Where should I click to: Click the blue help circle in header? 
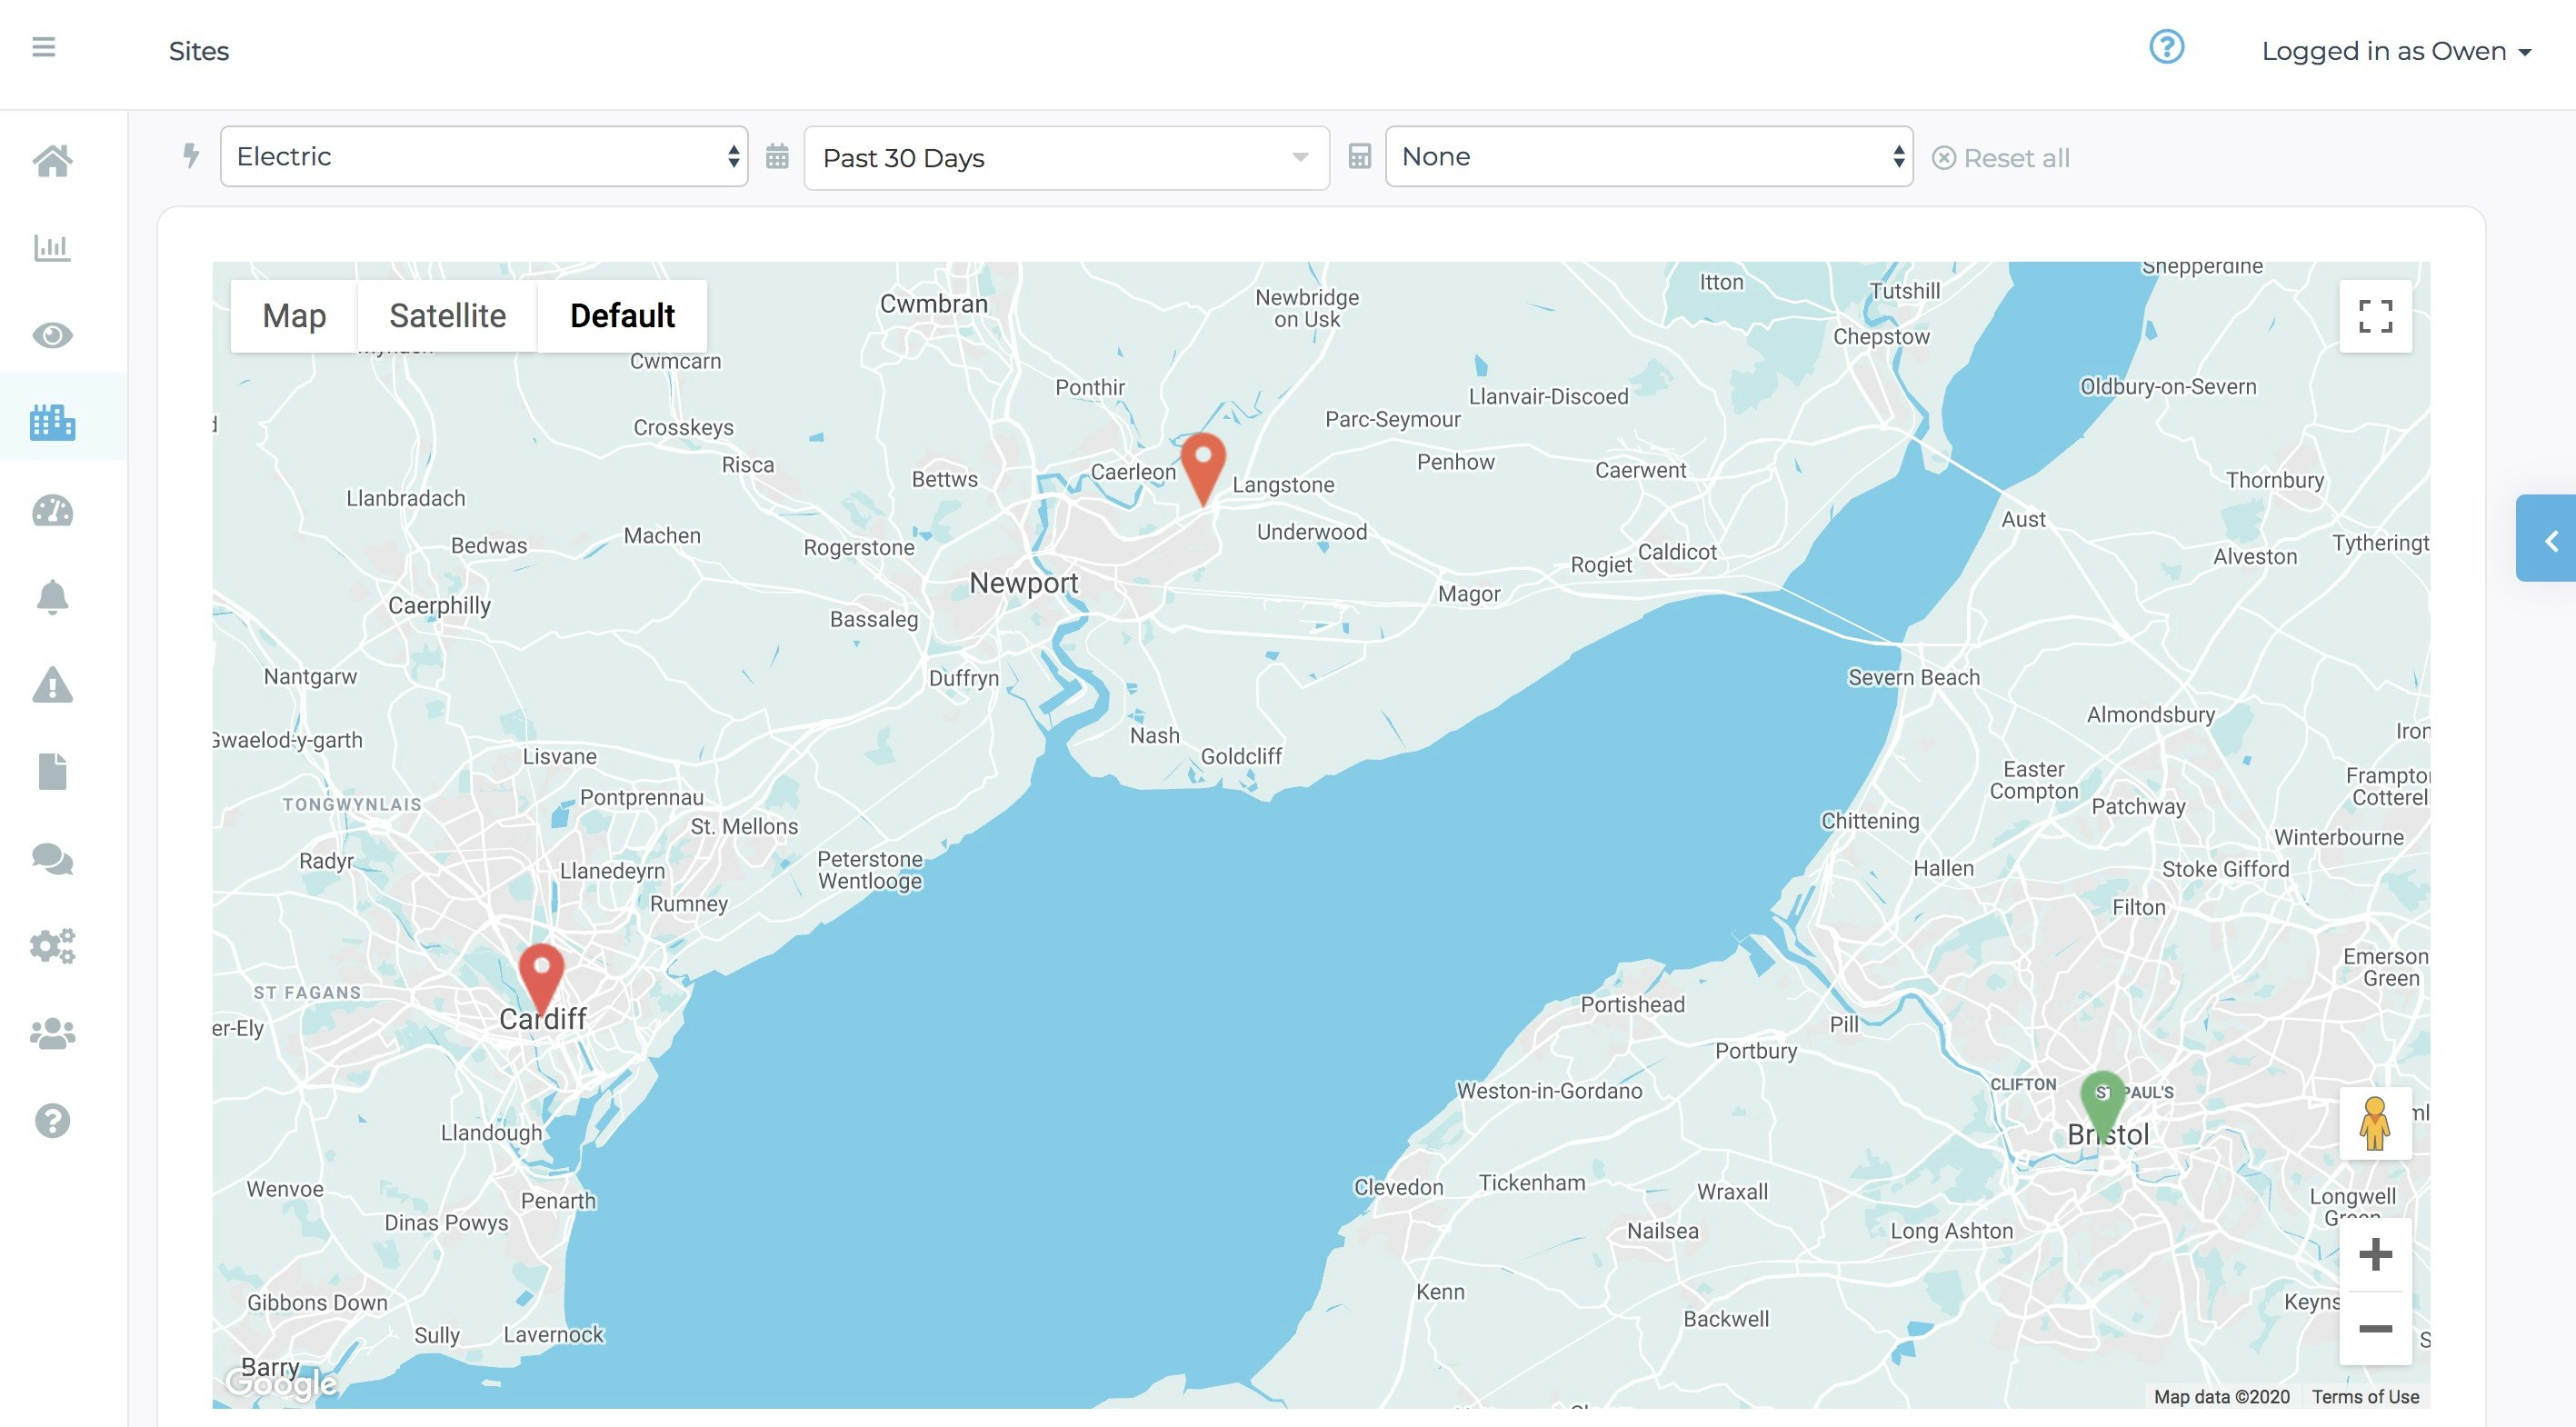(x=2166, y=47)
